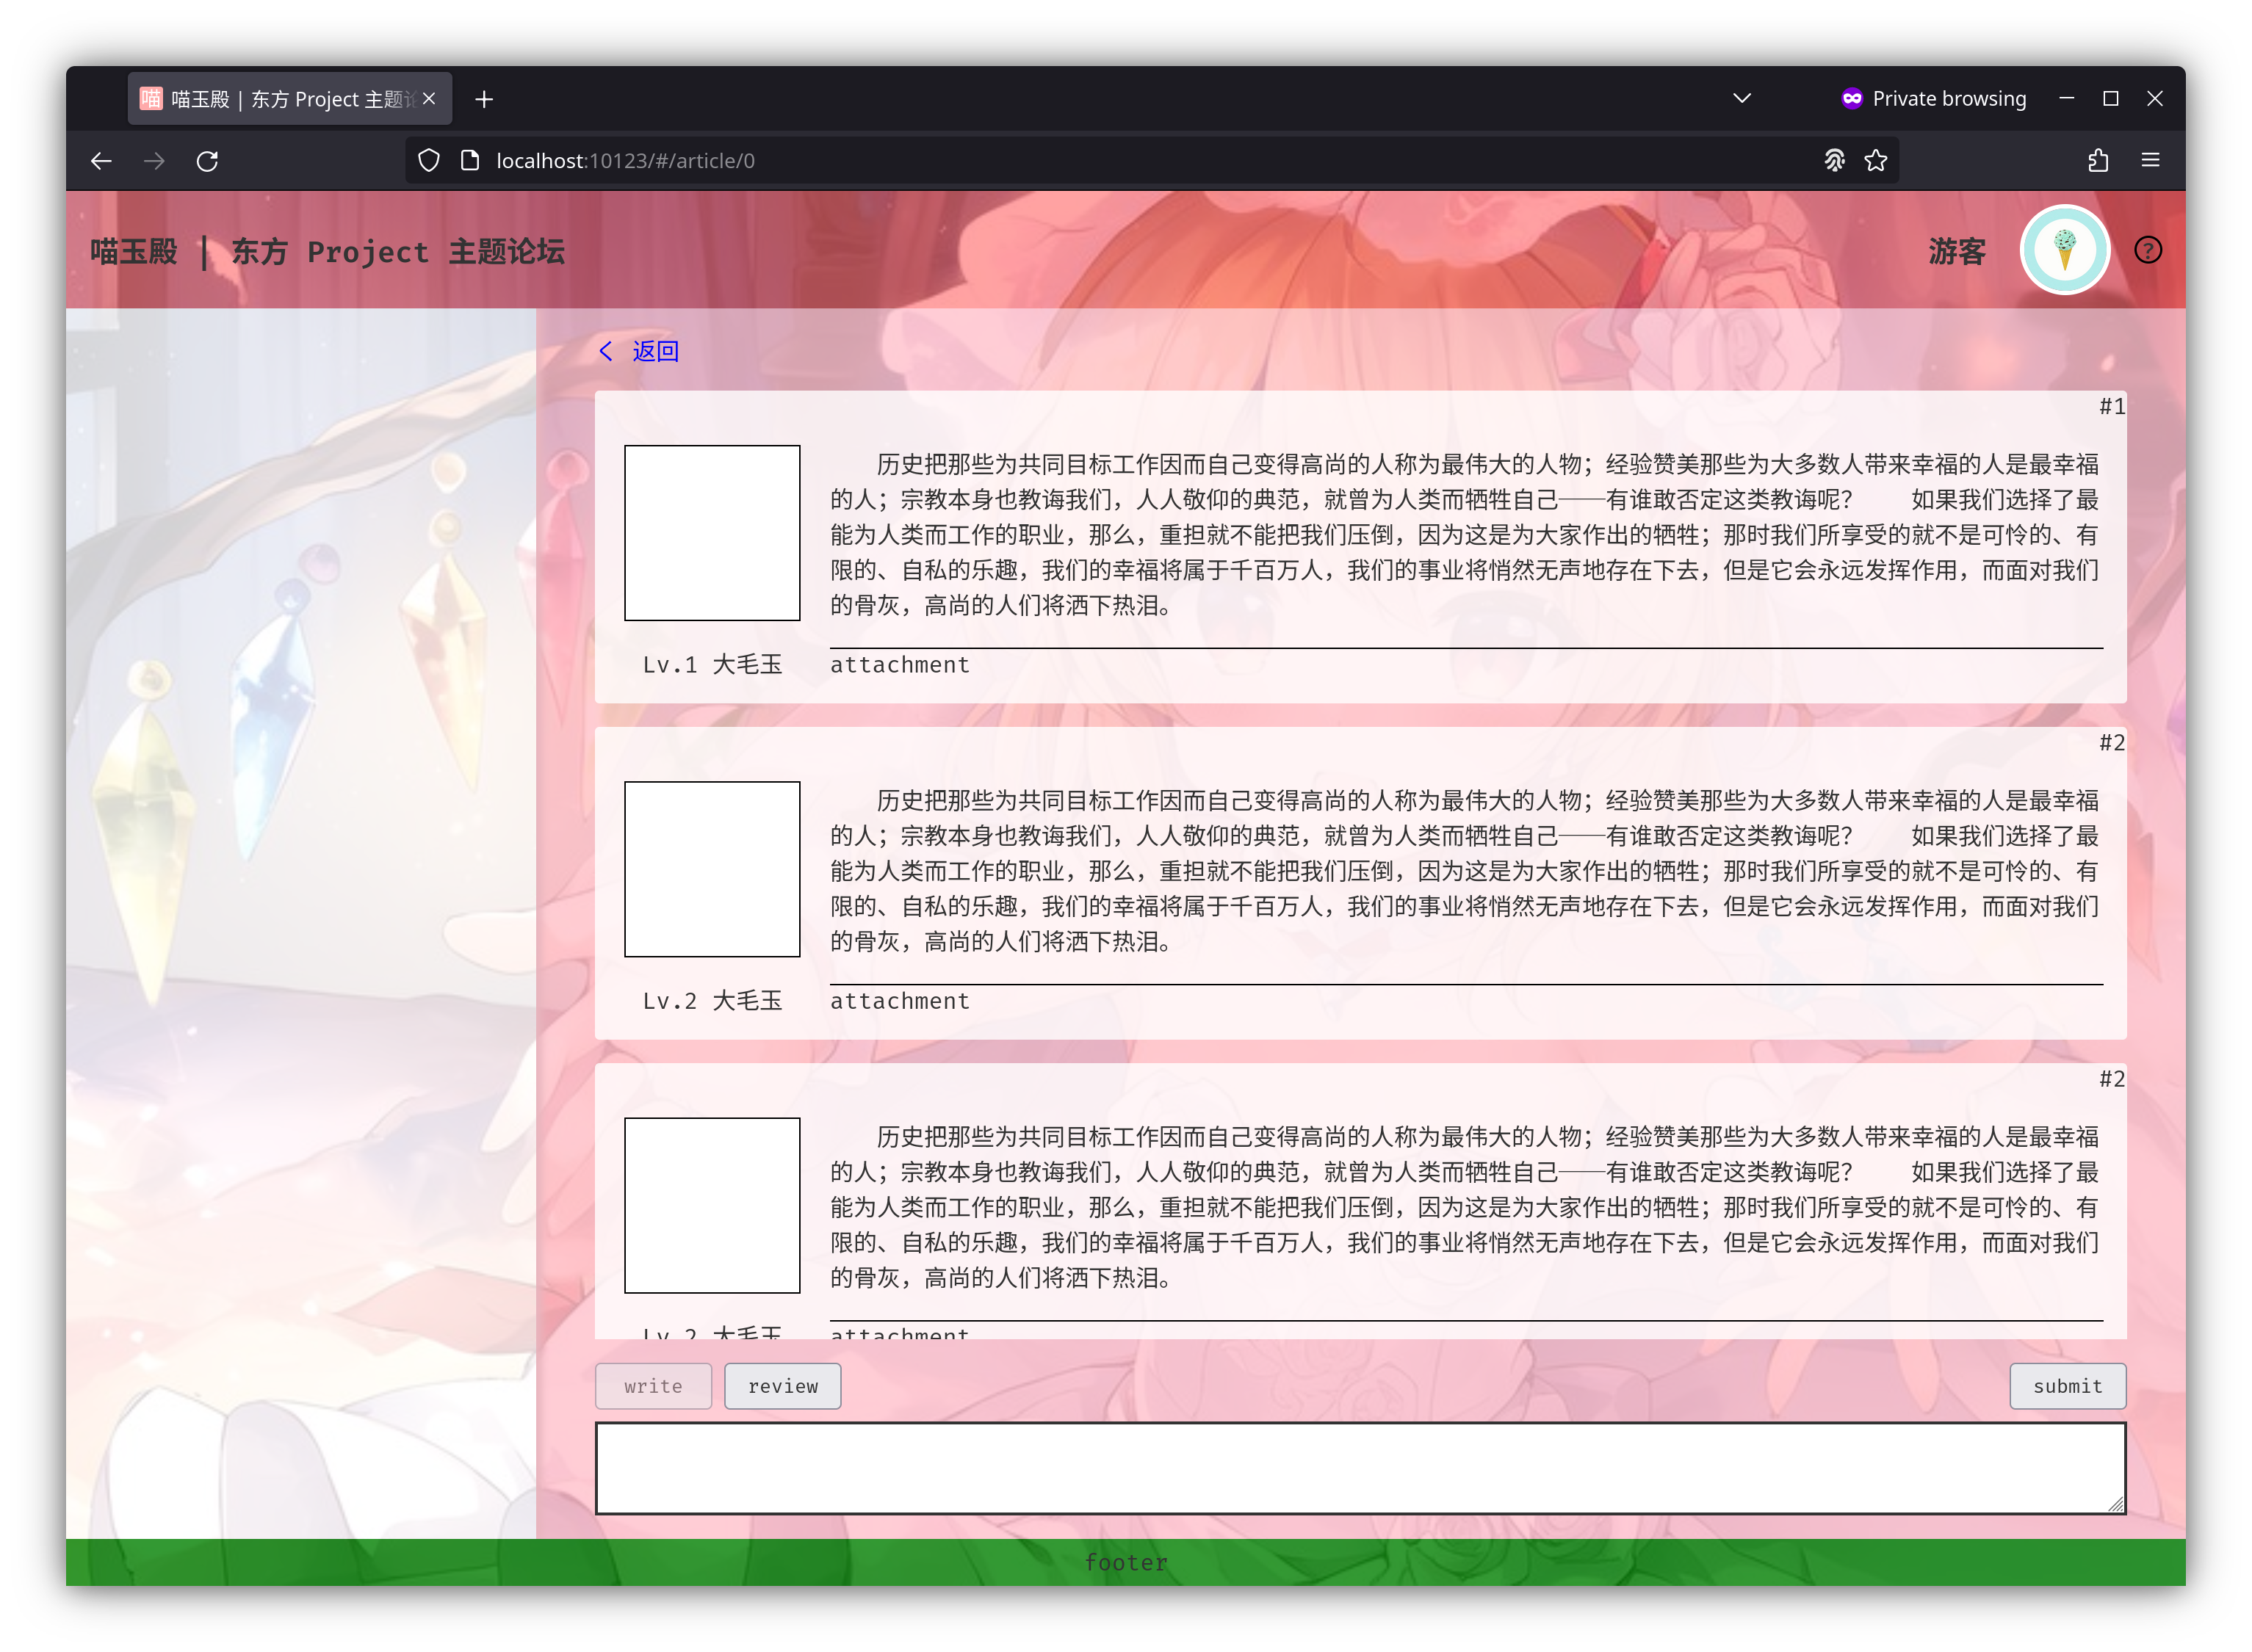Bookmark page with star icon

tap(1876, 161)
